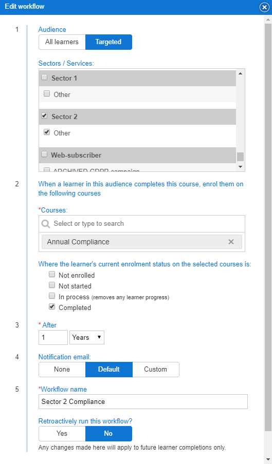272x464 pixels.
Task: Select Yes to retroactively run workflow
Action: pyautogui.click(x=62, y=434)
